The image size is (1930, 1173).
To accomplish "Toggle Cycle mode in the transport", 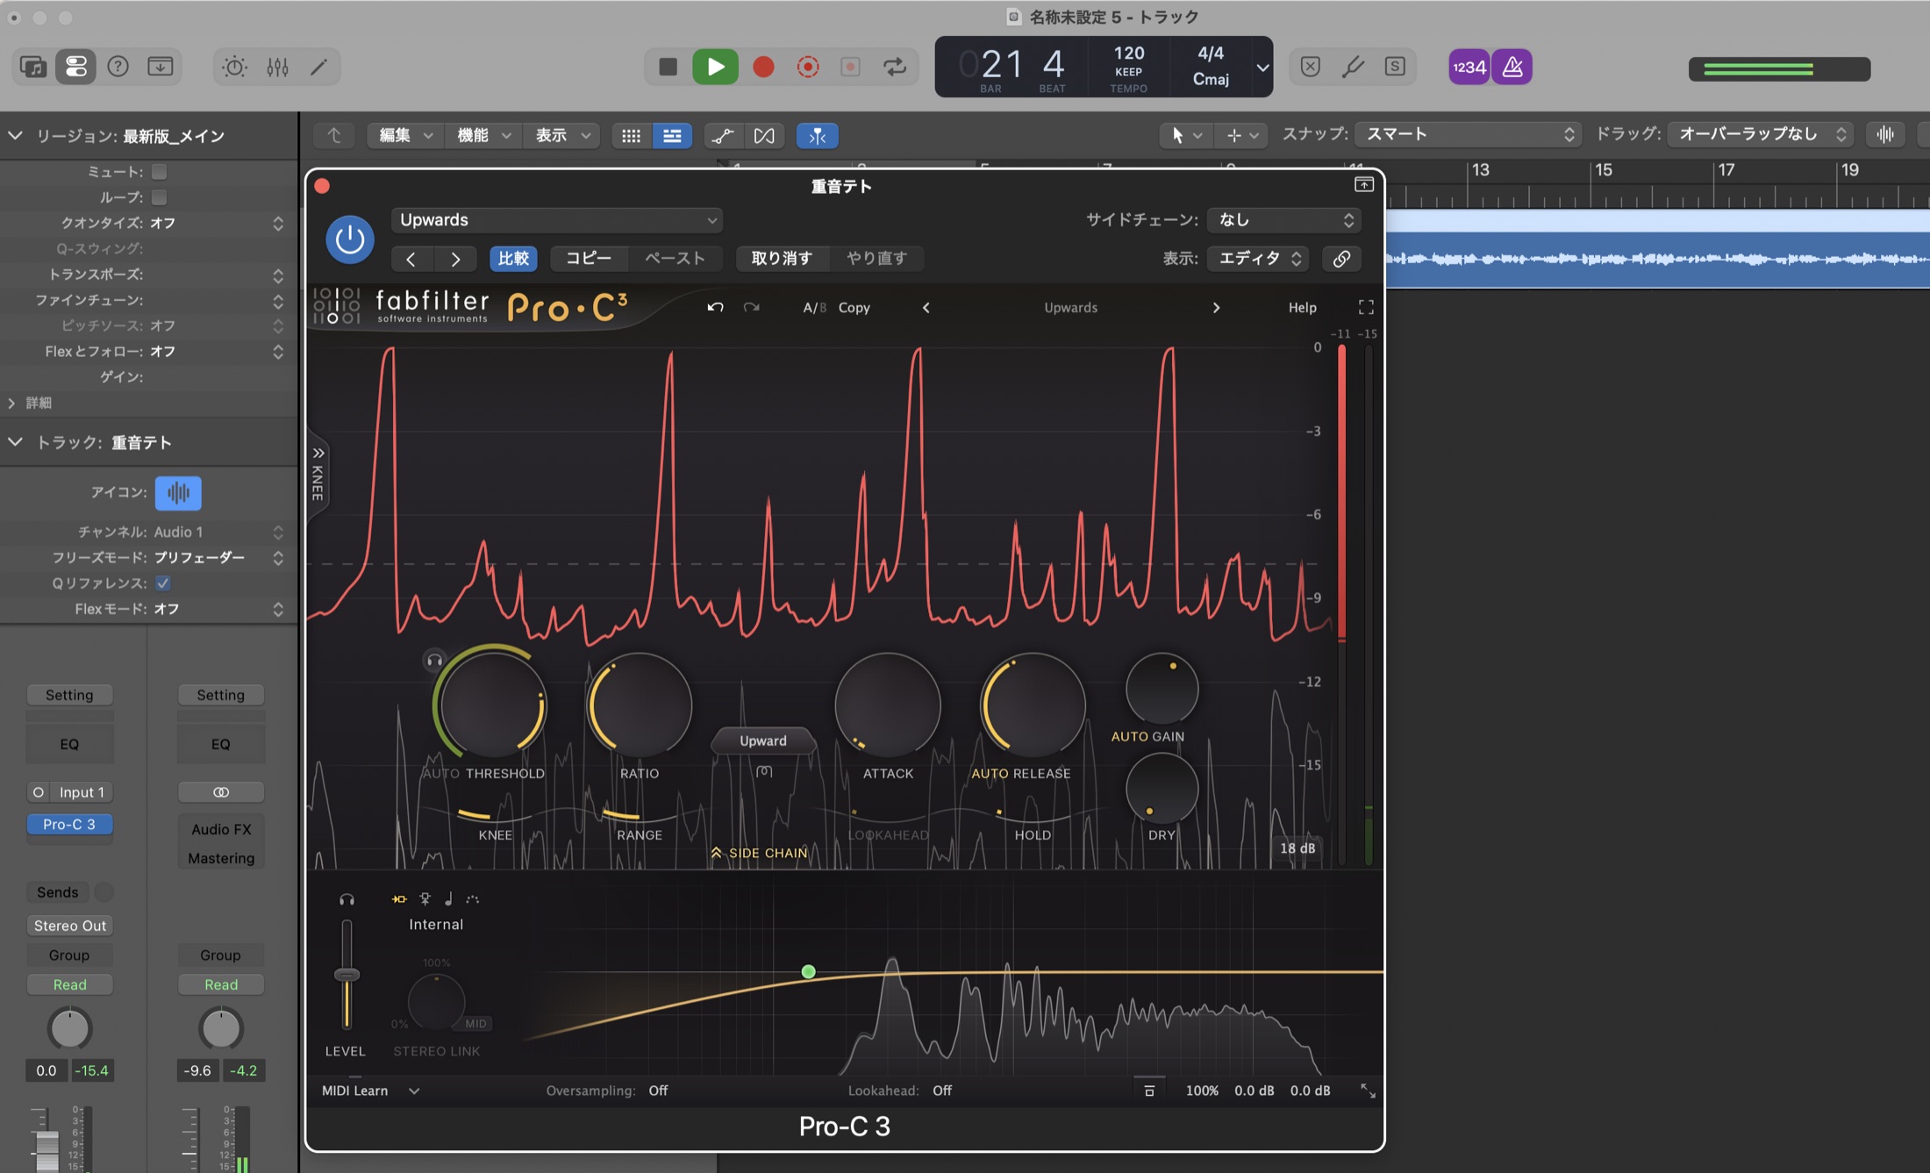I will 895,67.
